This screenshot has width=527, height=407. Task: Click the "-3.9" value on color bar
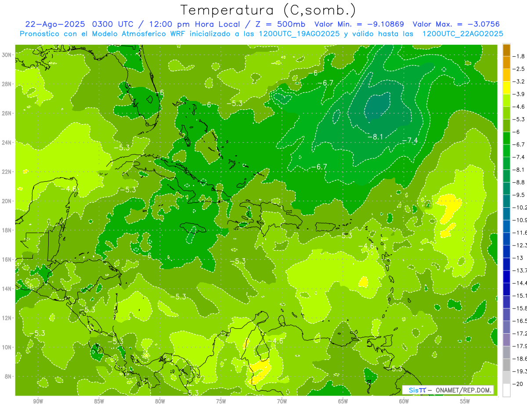click(x=520, y=94)
